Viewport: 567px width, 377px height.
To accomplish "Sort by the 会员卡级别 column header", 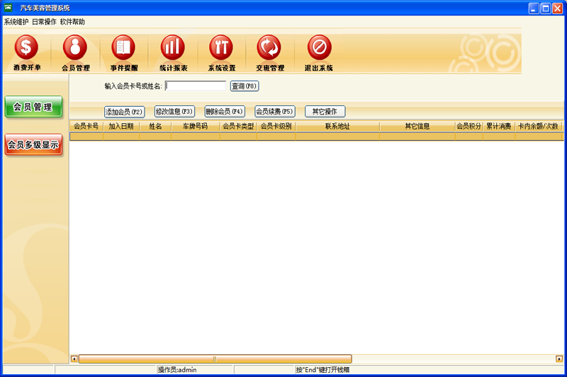I will pyautogui.click(x=276, y=127).
